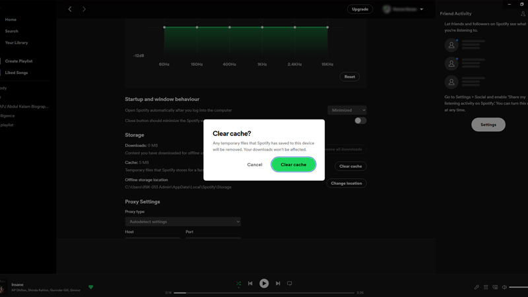This screenshot has width=528, height=297.
Task: Click the second friend placeholder avatar
Action: pos(451,63)
